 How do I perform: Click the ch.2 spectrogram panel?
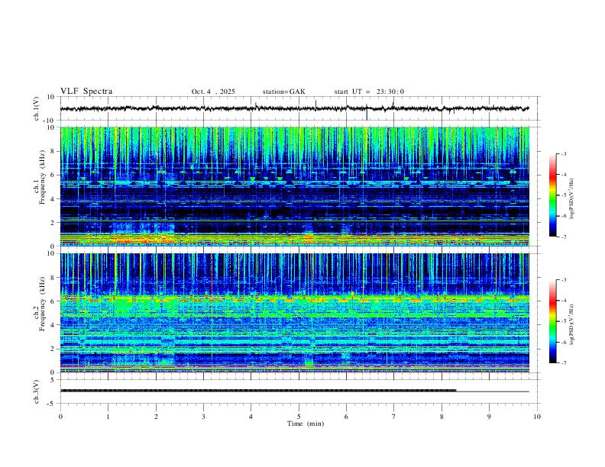coord(294,313)
